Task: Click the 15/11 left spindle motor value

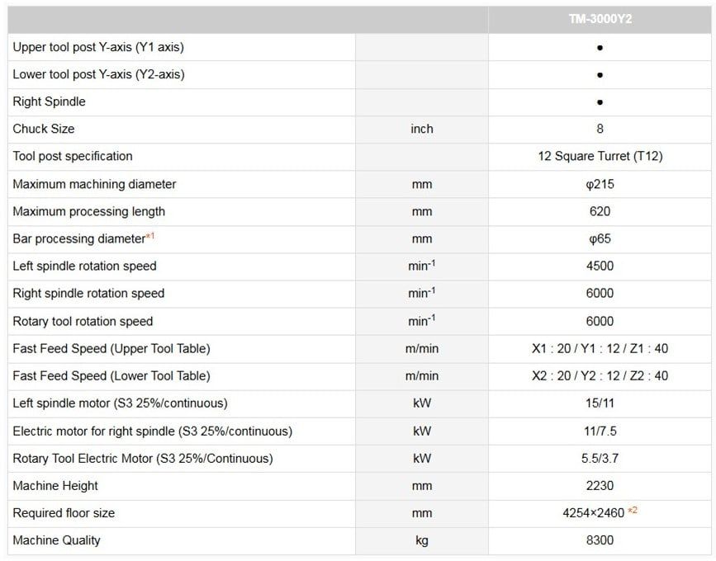Action: (x=600, y=403)
